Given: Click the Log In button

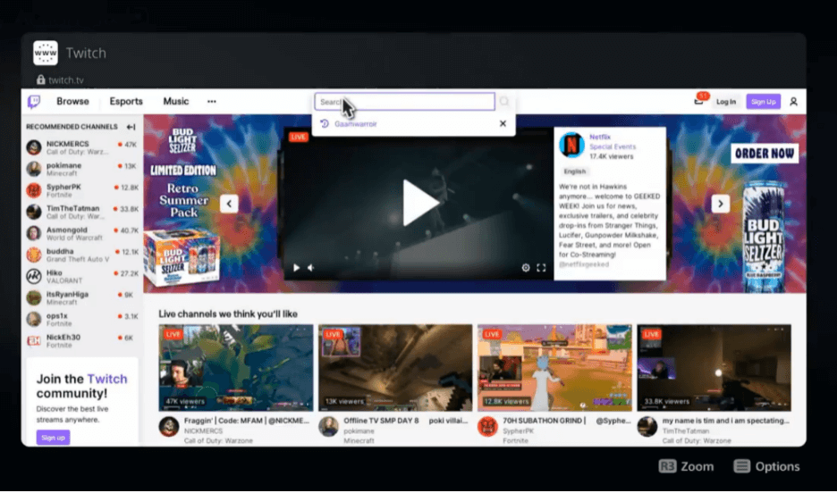Looking at the screenshot, I should click(x=725, y=101).
